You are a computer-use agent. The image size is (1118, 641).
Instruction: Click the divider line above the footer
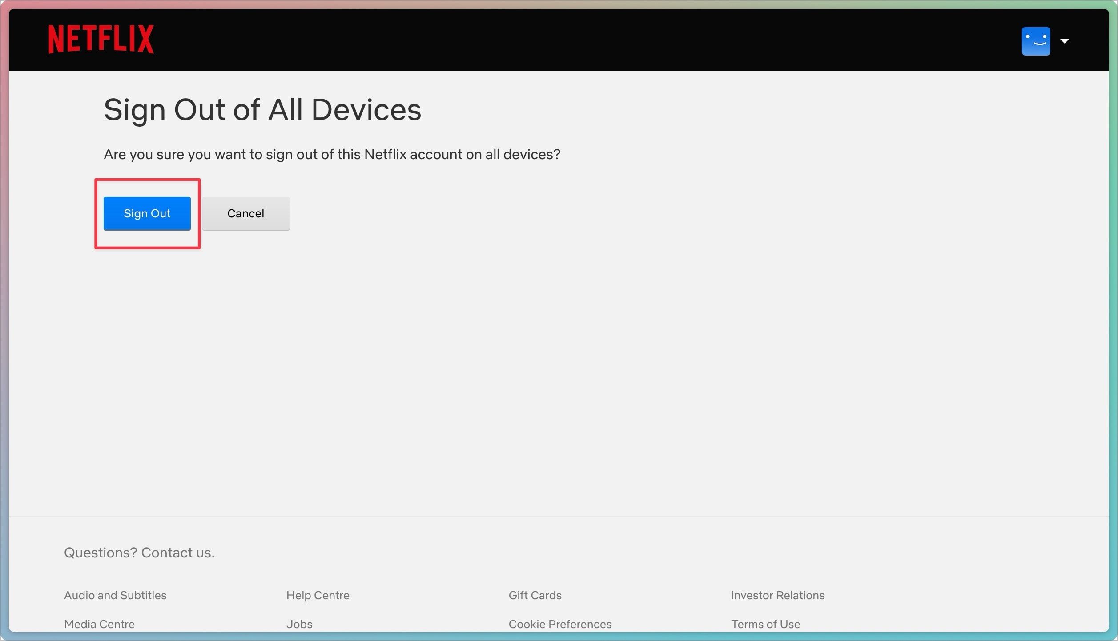(559, 516)
